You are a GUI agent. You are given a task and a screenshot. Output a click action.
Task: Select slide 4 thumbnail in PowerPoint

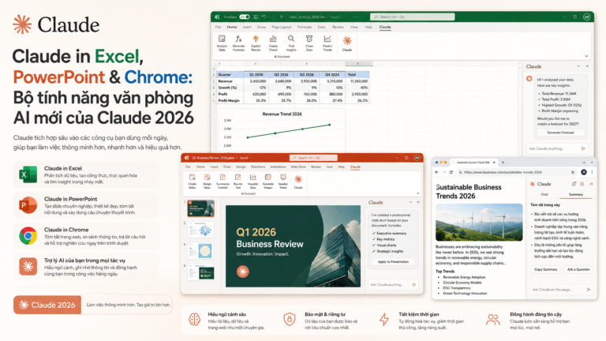(x=201, y=272)
